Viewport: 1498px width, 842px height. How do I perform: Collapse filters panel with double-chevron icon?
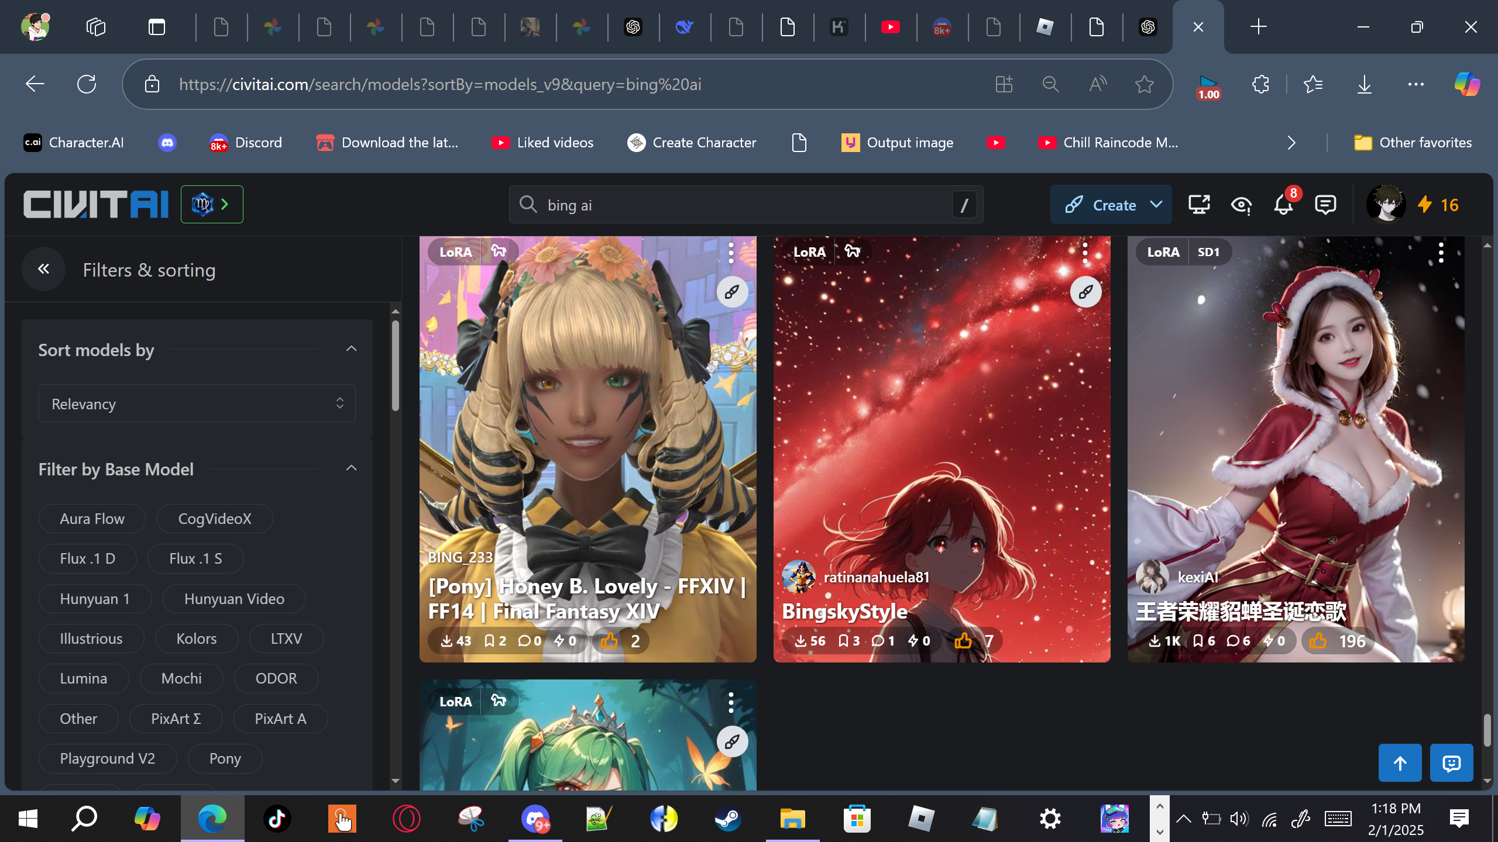[43, 269]
